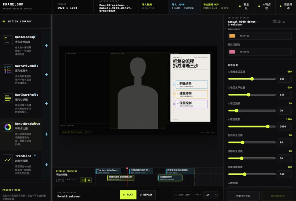Screen dimensions: 296x201
Task: Toggle the 安全区 safe zone overlay
Action: tap(245, 6)
